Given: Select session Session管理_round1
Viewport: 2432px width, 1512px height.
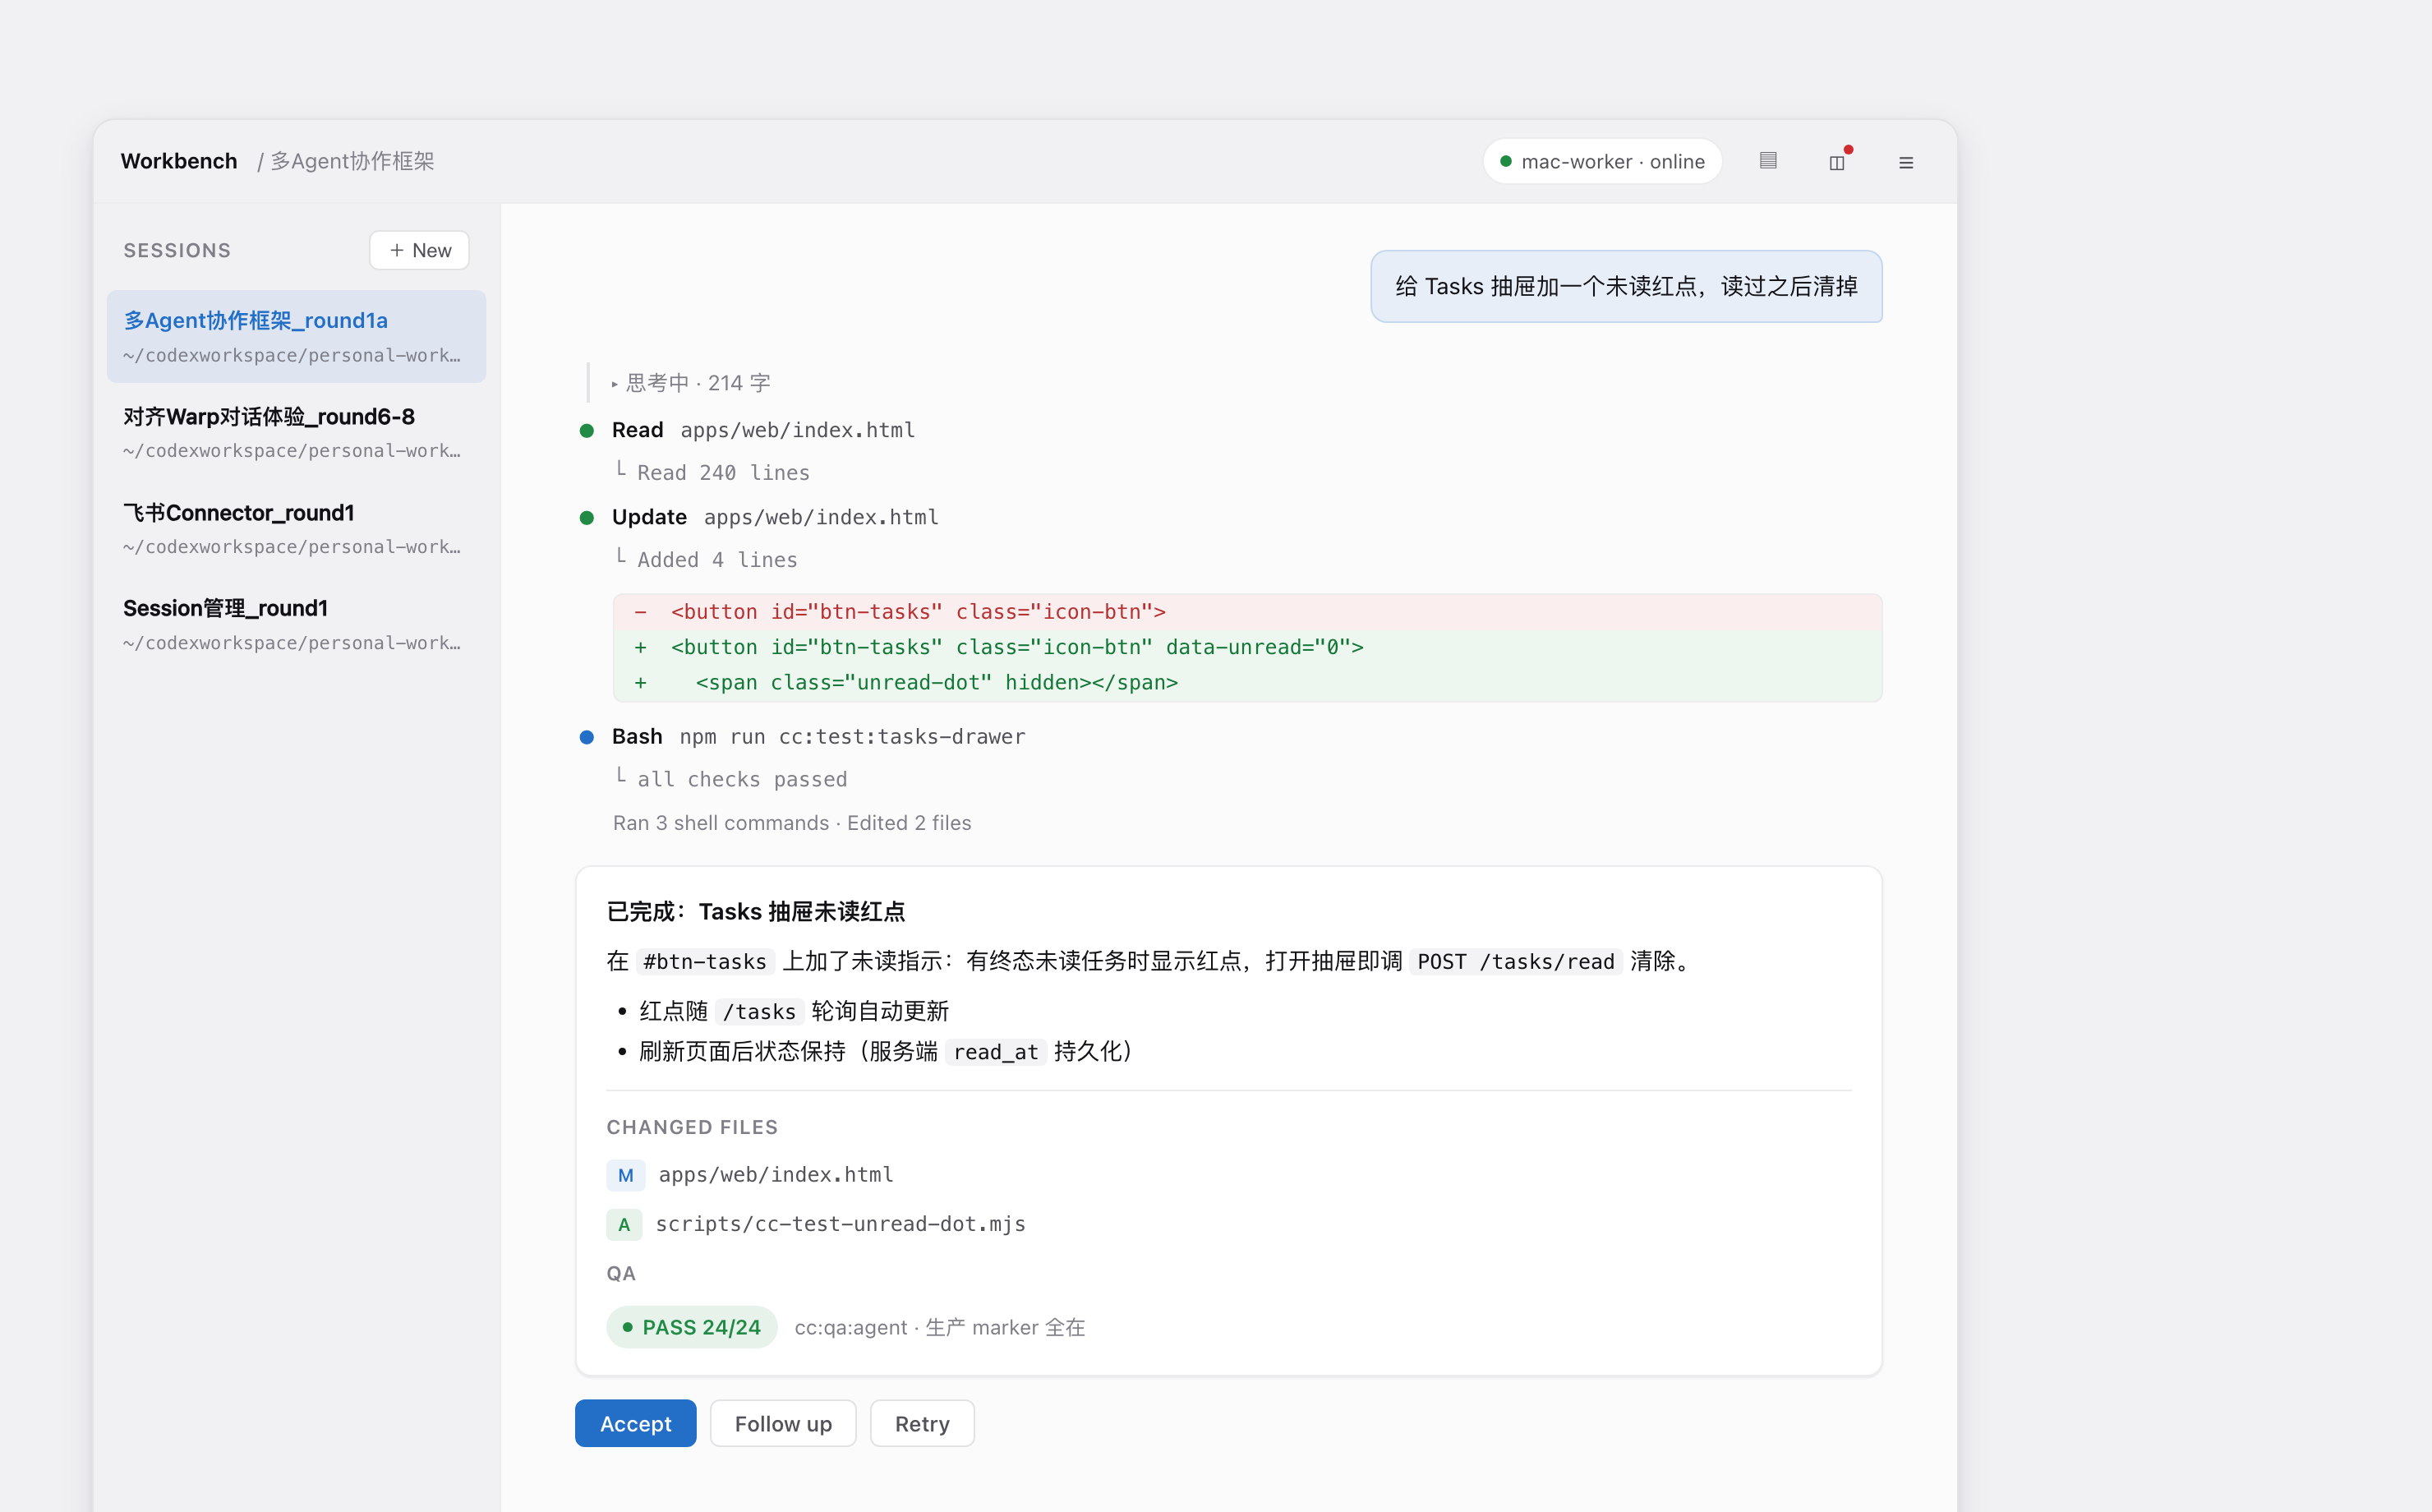Looking at the screenshot, I should [296, 624].
